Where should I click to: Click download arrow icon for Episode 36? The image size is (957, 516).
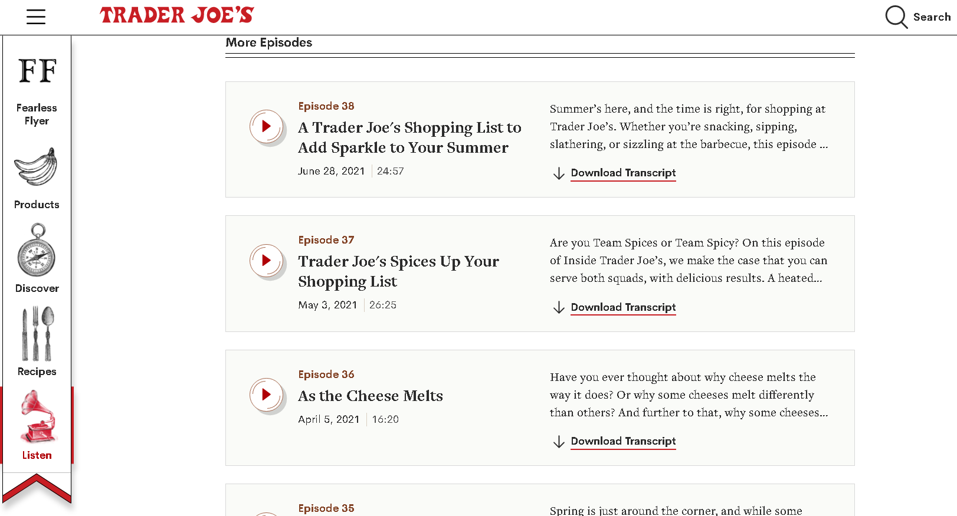coord(558,442)
